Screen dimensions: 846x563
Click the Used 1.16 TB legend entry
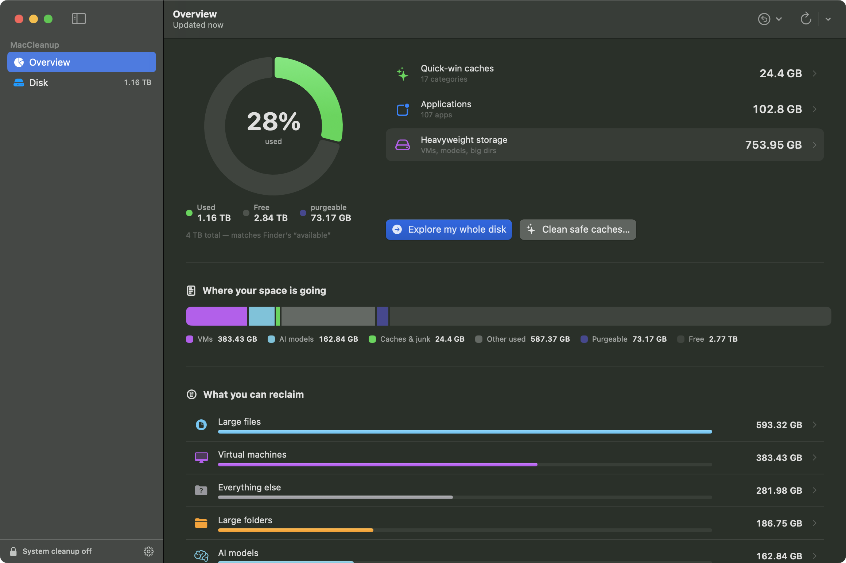pyautogui.click(x=209, y=213)
